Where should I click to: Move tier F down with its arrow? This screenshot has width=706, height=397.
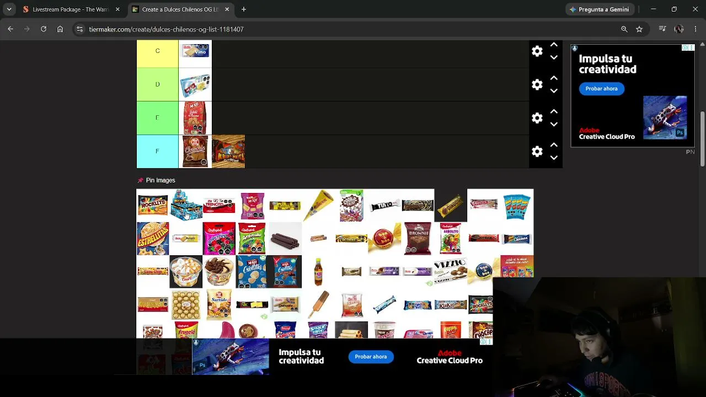[x=554, y=158]
